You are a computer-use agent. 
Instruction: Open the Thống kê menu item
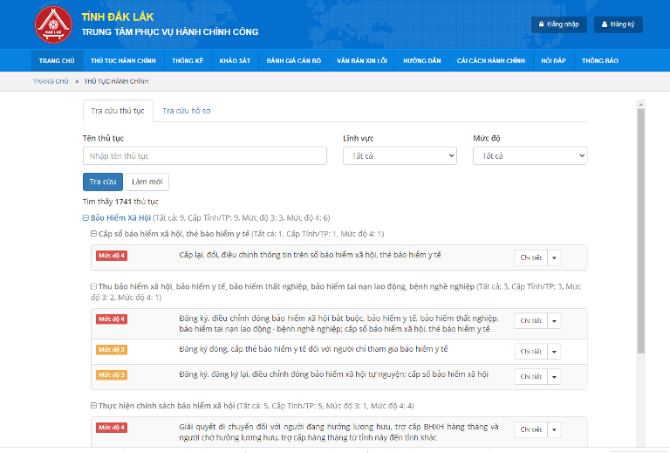click(x=188, y=61)
